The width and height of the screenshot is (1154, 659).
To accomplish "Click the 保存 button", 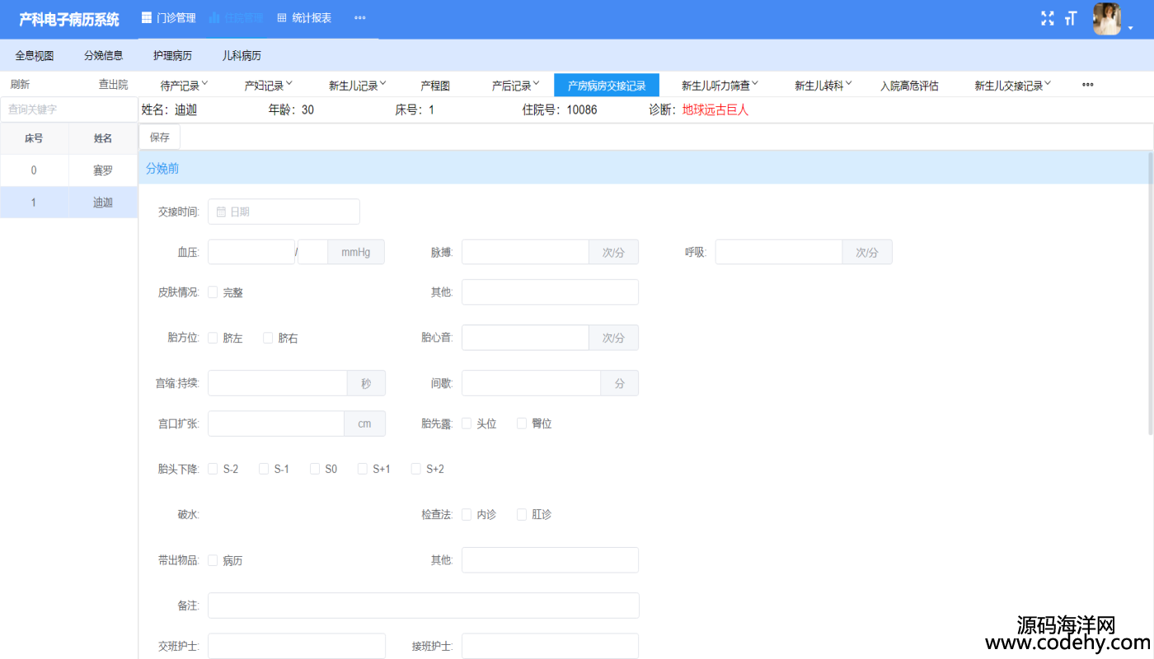I will click(160, 138).
